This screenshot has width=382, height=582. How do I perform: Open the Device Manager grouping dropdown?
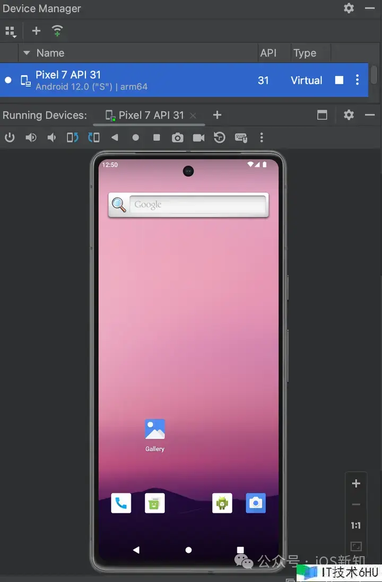coord(11,31)
